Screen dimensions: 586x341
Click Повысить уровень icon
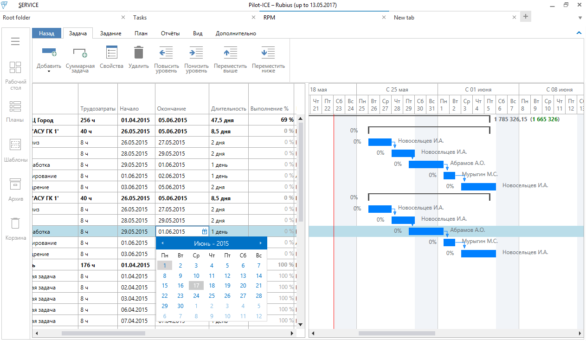[x=166, y=52]
